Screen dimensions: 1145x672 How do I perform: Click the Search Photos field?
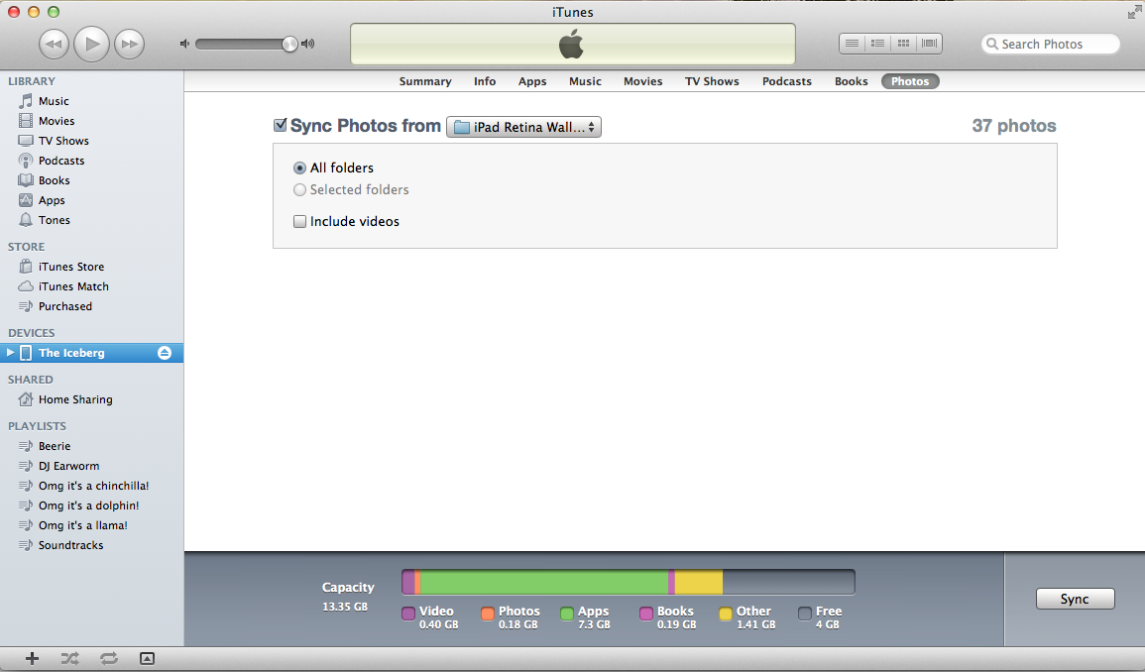pyautogui.click(x=1050, y=44)
